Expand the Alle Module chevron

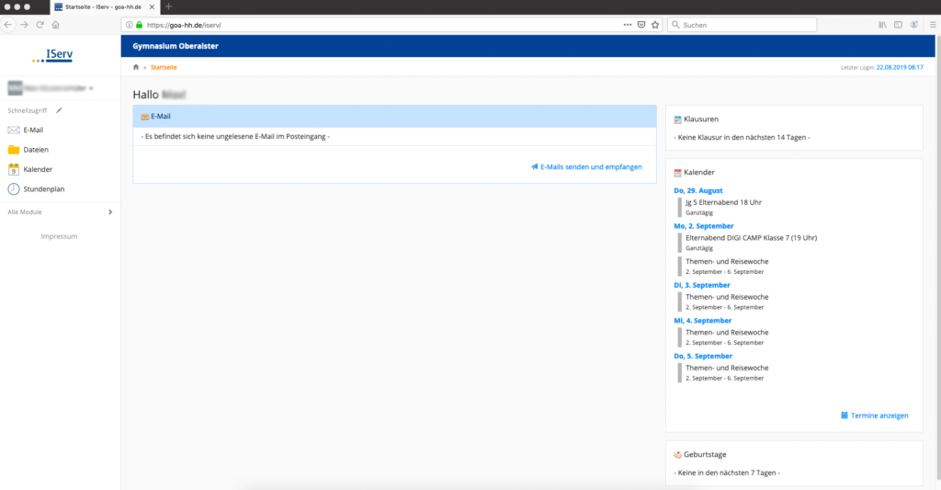coord(110,212)
